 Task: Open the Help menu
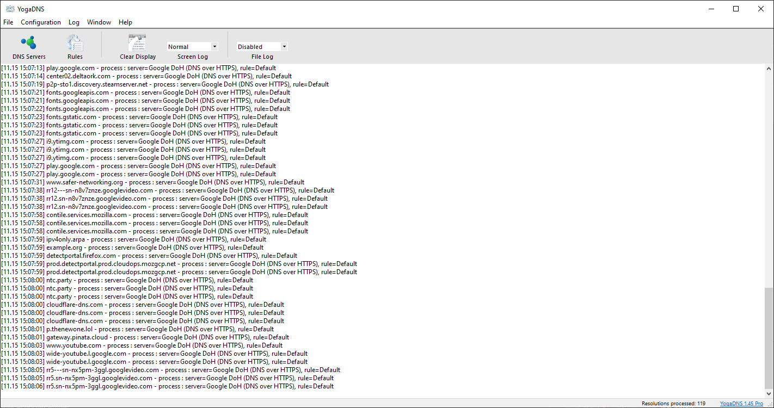point(126,22)
